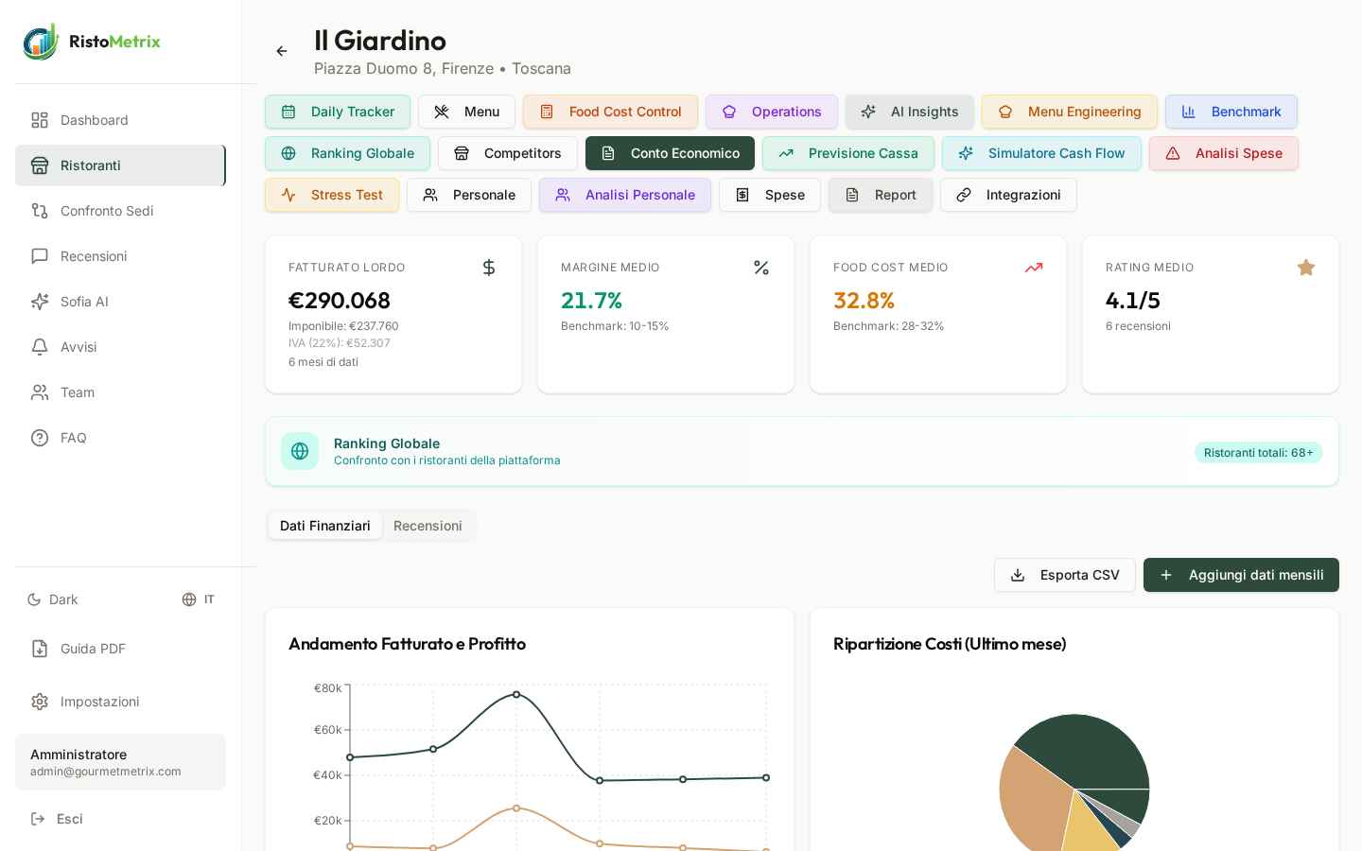The height and width of the screenshot is (851, 1362).
Task: Click the 21.7% margin value
Action: point(591,301)
